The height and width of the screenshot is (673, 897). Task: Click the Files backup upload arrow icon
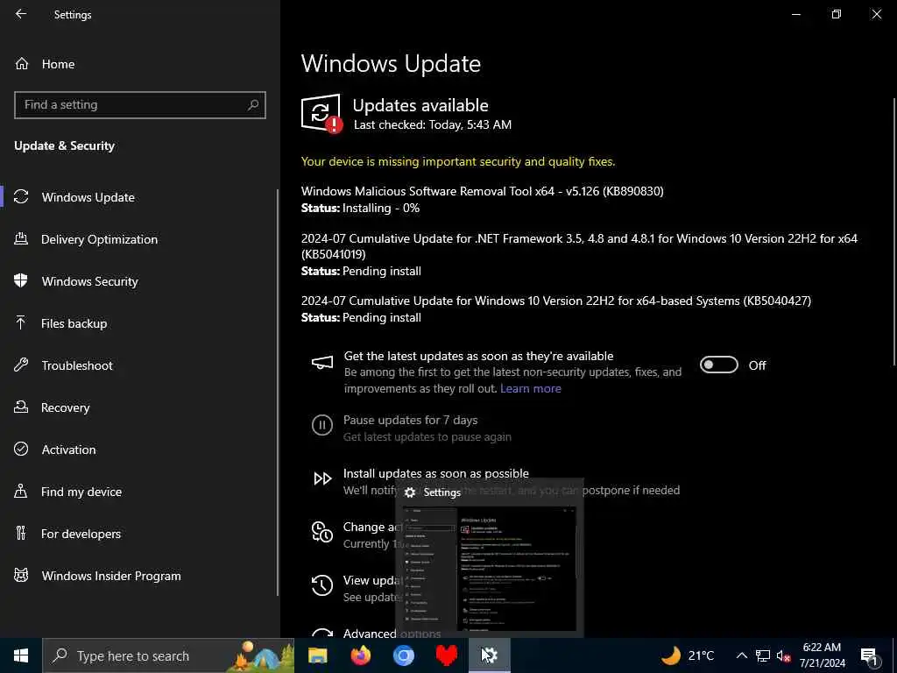[21, 322]
